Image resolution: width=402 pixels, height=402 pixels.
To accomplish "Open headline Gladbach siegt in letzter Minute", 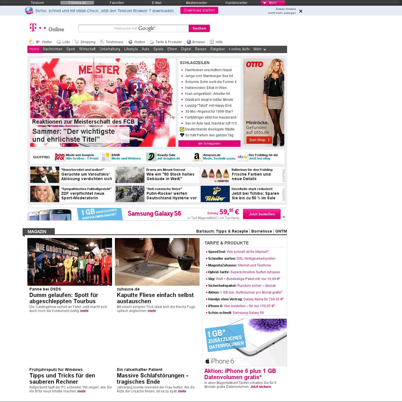I will [x=209, y=100].
